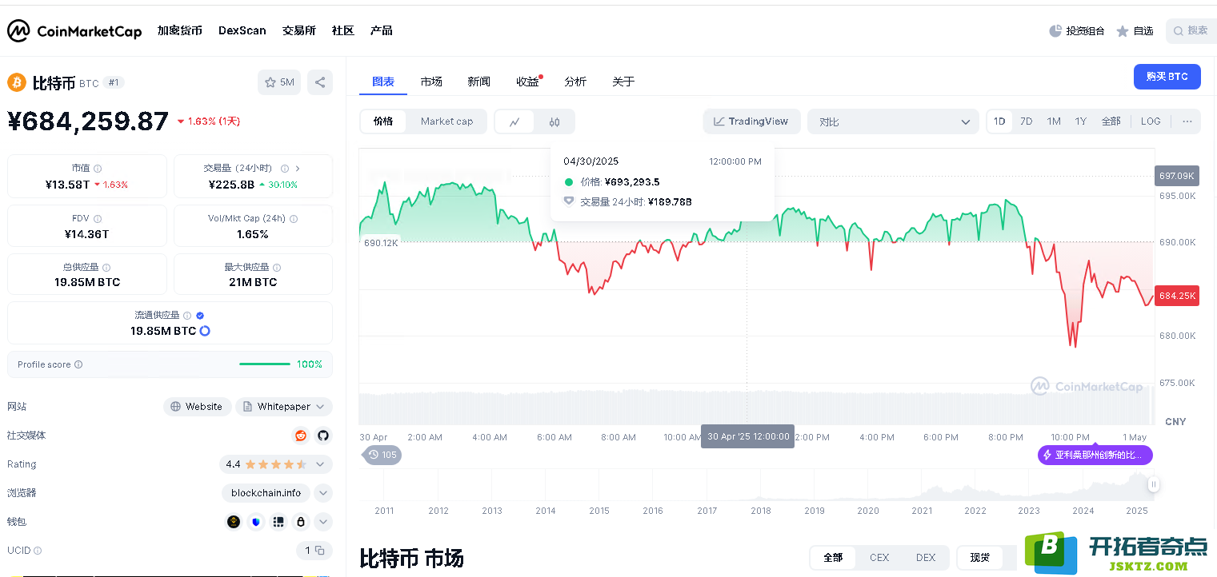Screen dimensions: 1217x577
Task: Click the info icon beside Vol/Mkt Cap (24h)
Action: [294, 218]
